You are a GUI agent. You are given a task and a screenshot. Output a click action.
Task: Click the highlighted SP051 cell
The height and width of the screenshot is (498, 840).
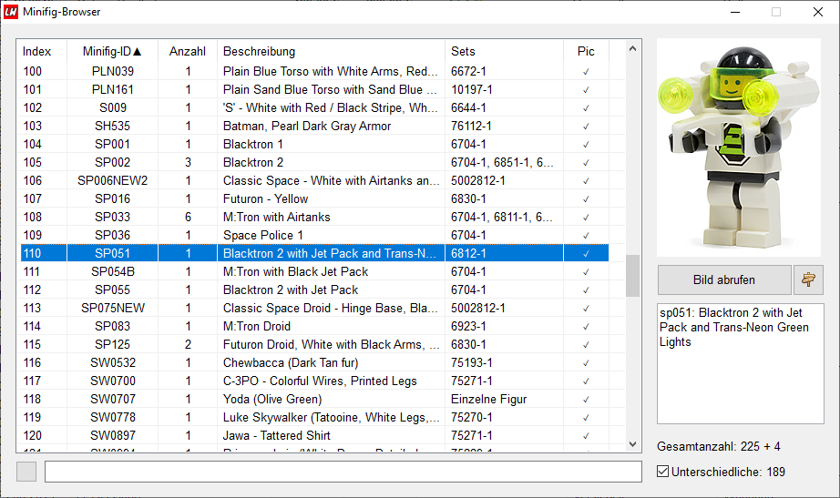[112, 253]
